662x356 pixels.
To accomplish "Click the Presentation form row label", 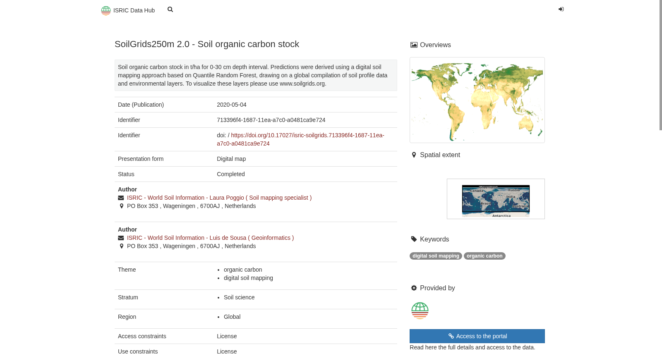I will [x=141, y=159].
